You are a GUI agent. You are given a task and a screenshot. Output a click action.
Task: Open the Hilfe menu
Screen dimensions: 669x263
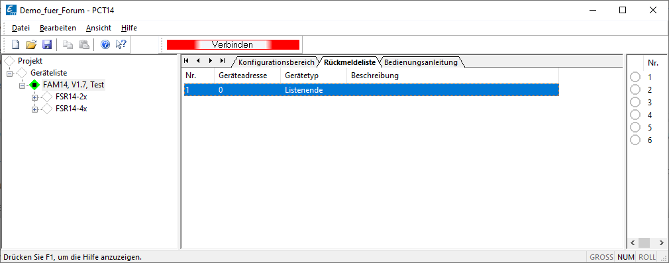click(x=129, y=28)
